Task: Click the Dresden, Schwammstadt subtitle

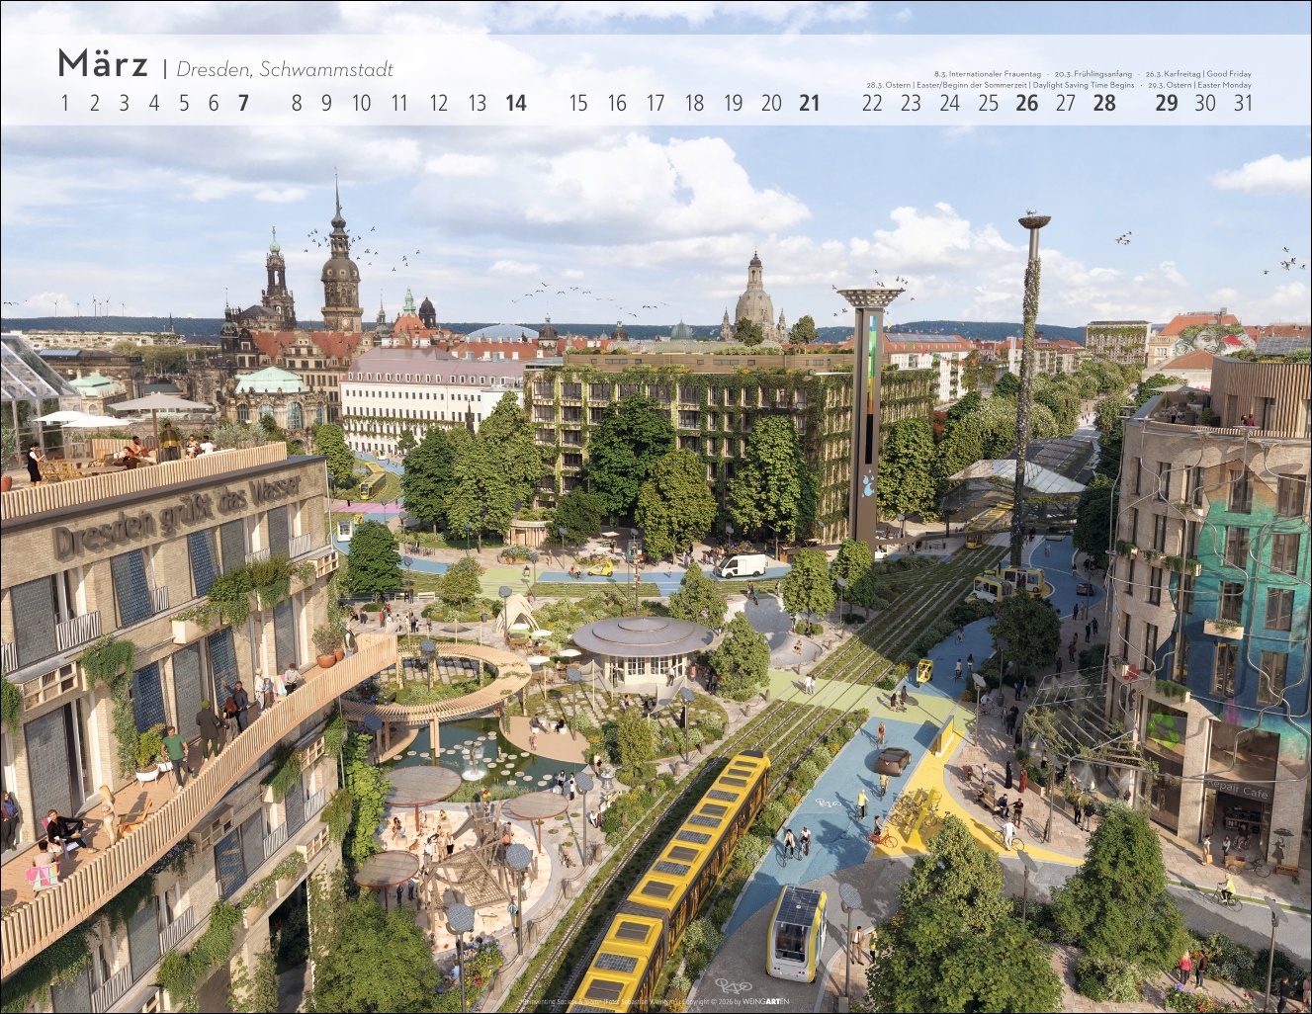Action: pyautogui.click(x=285, y=69)
